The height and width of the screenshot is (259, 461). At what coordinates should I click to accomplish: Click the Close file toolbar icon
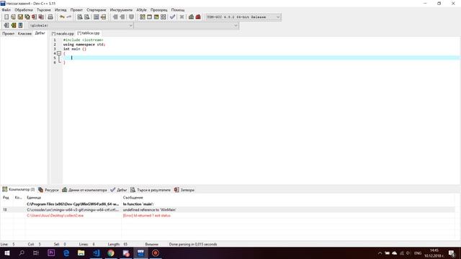(35, 17)
